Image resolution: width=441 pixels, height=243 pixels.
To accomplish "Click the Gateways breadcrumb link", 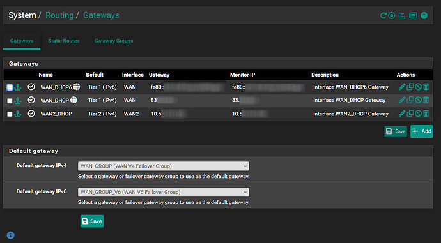I will pos(101,15).
